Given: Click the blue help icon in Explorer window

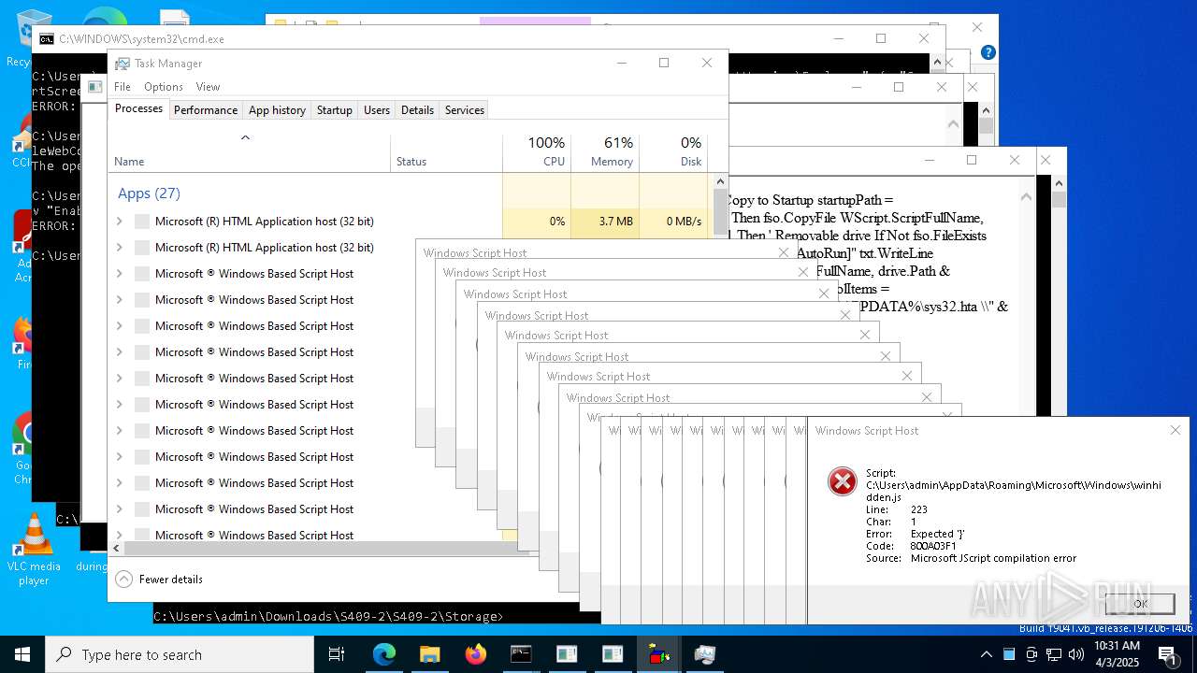Looking at the screenshot, I should pos(988,52).
